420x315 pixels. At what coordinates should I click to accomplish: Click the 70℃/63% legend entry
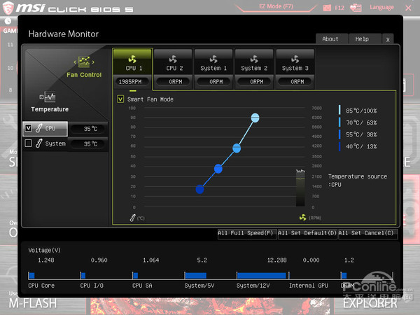pos(358,122)
